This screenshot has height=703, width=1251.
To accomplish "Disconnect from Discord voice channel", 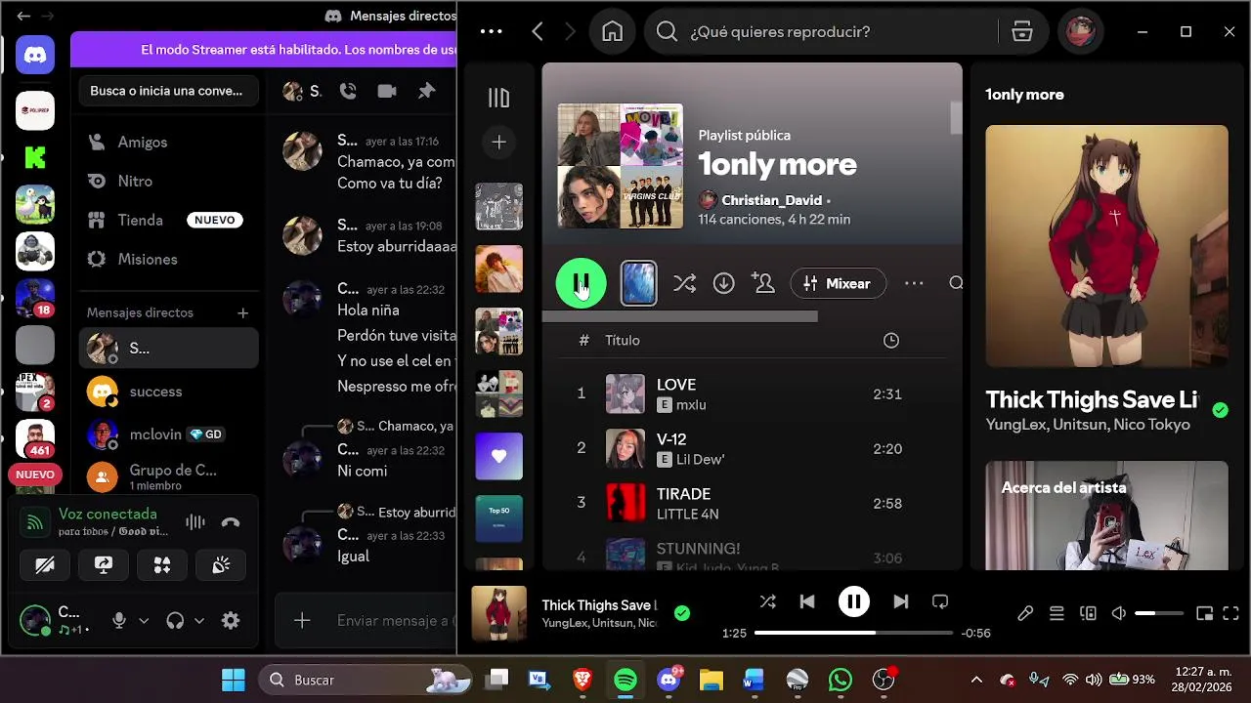I will coord(231,522).
